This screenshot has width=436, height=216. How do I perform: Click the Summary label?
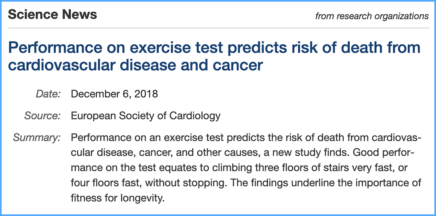pos(37,138)
